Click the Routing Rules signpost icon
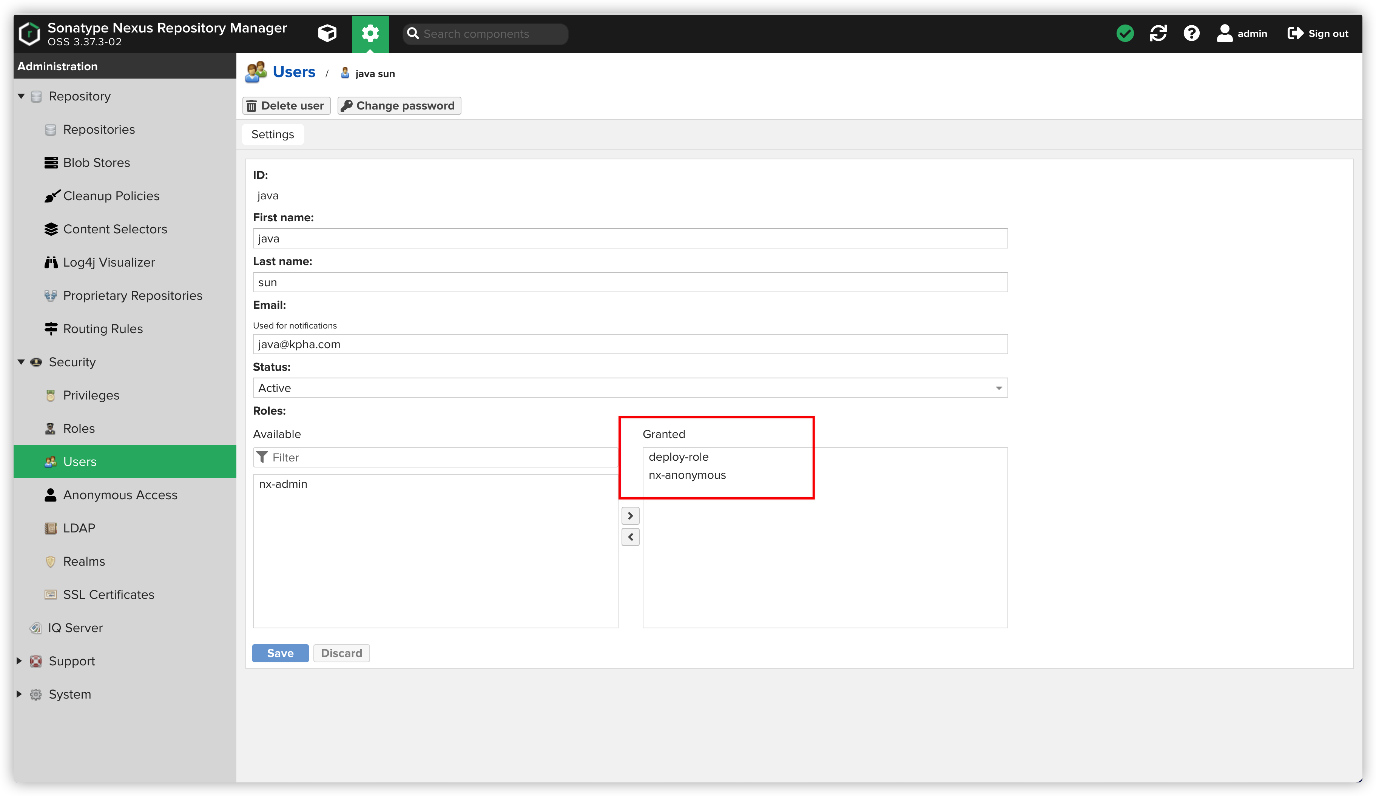The image size is (1376, 796). tap(51, 329)
